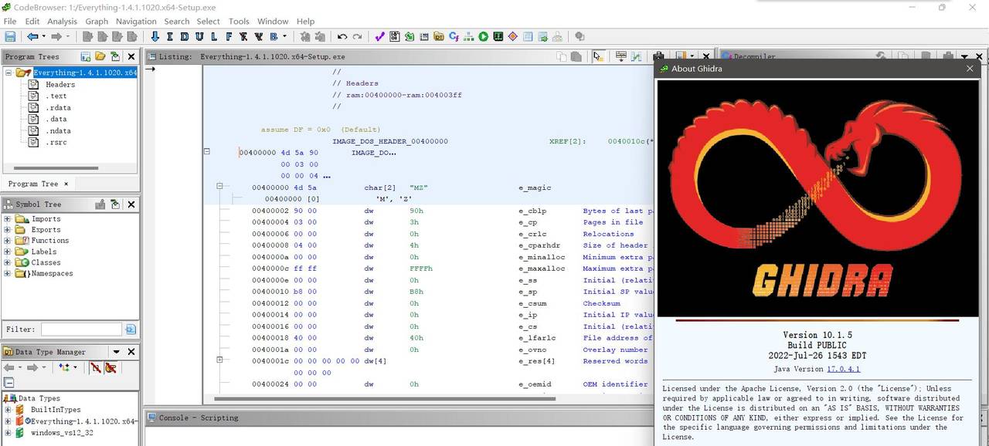Click the Java version 17.0.4.1 link
989x446 pixels.
(843, 369)
